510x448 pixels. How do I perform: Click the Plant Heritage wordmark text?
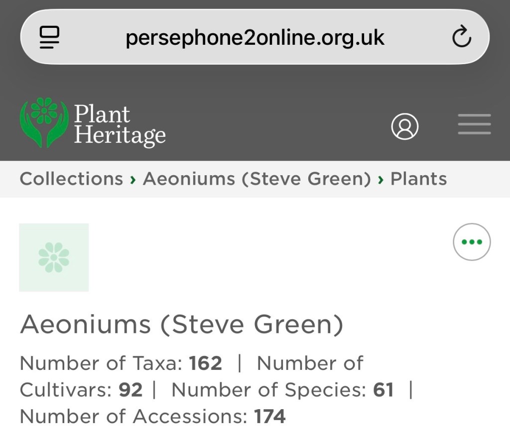(x=120, y=124)
